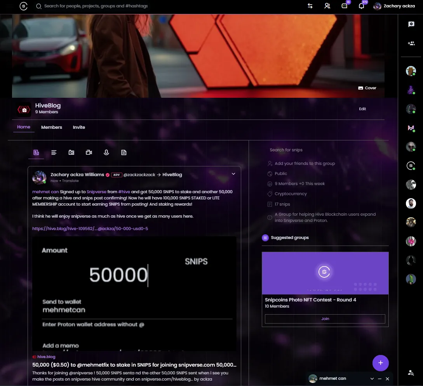The height and width of the screenshot is (386, 423).
Task: Select the all-posts feed filter icon
Action: (36, 152)
